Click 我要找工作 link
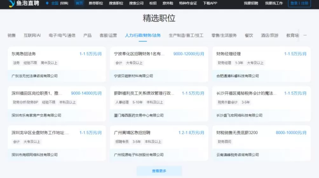The image size is (319, 178). coord(274,3)
